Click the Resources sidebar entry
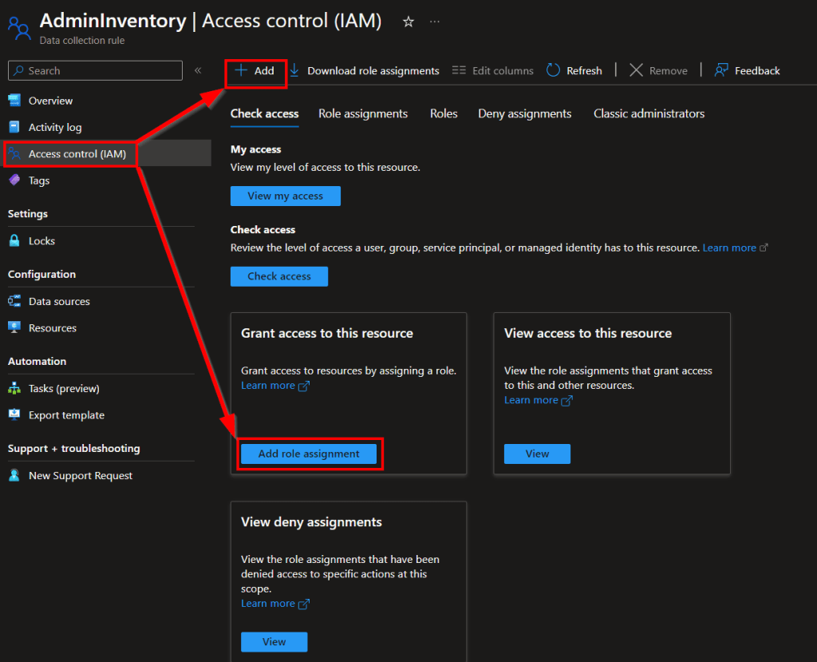This screenshot has width=817, height=662. click(x=52, y=327)
